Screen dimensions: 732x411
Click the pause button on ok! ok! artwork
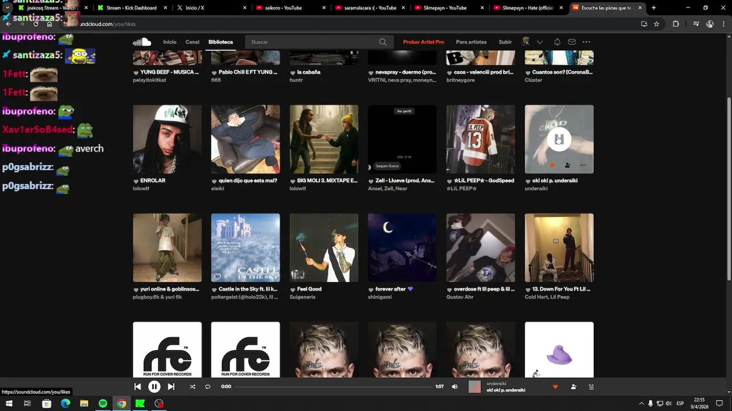pyautogui.click(x=559, y=139)
